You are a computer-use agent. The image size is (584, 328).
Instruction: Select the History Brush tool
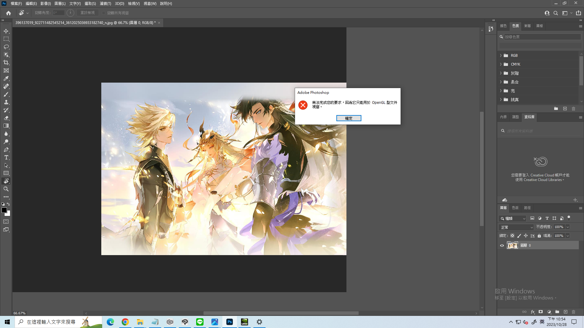coord(6,110)
